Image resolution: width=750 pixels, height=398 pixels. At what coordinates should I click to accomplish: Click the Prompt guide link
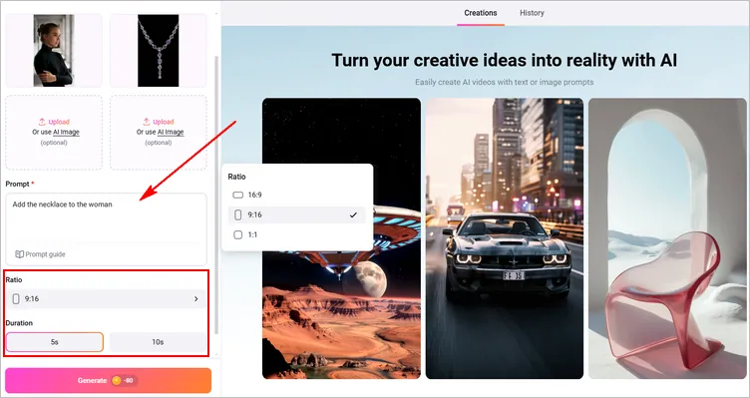click(x=40, y=254)
